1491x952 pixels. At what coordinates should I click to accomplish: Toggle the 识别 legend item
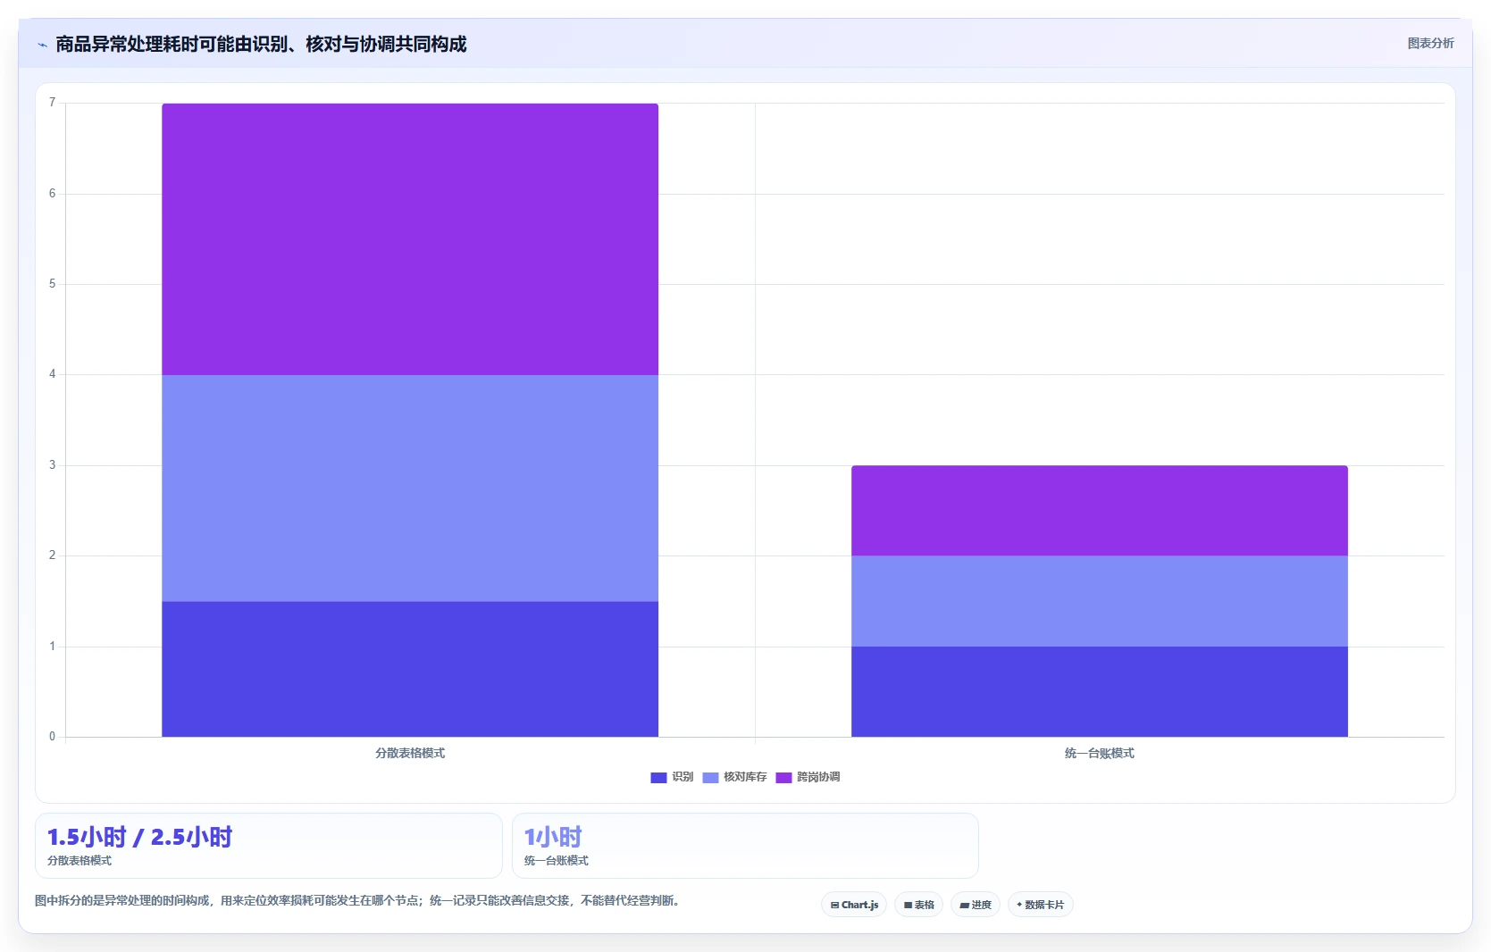pos(672,777)
